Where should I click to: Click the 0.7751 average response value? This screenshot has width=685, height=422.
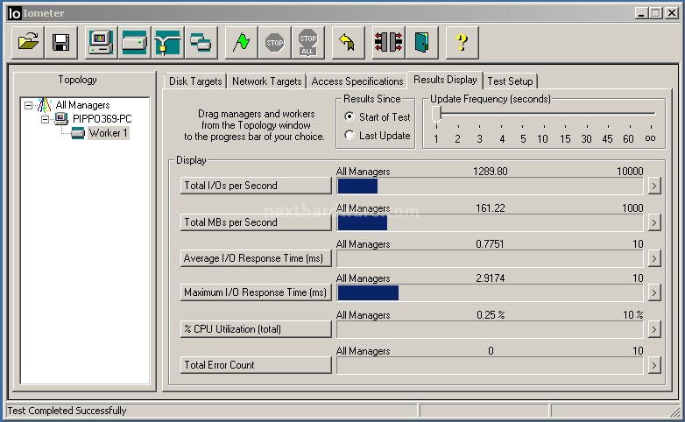pyautogui.click(x=490, y=243)
